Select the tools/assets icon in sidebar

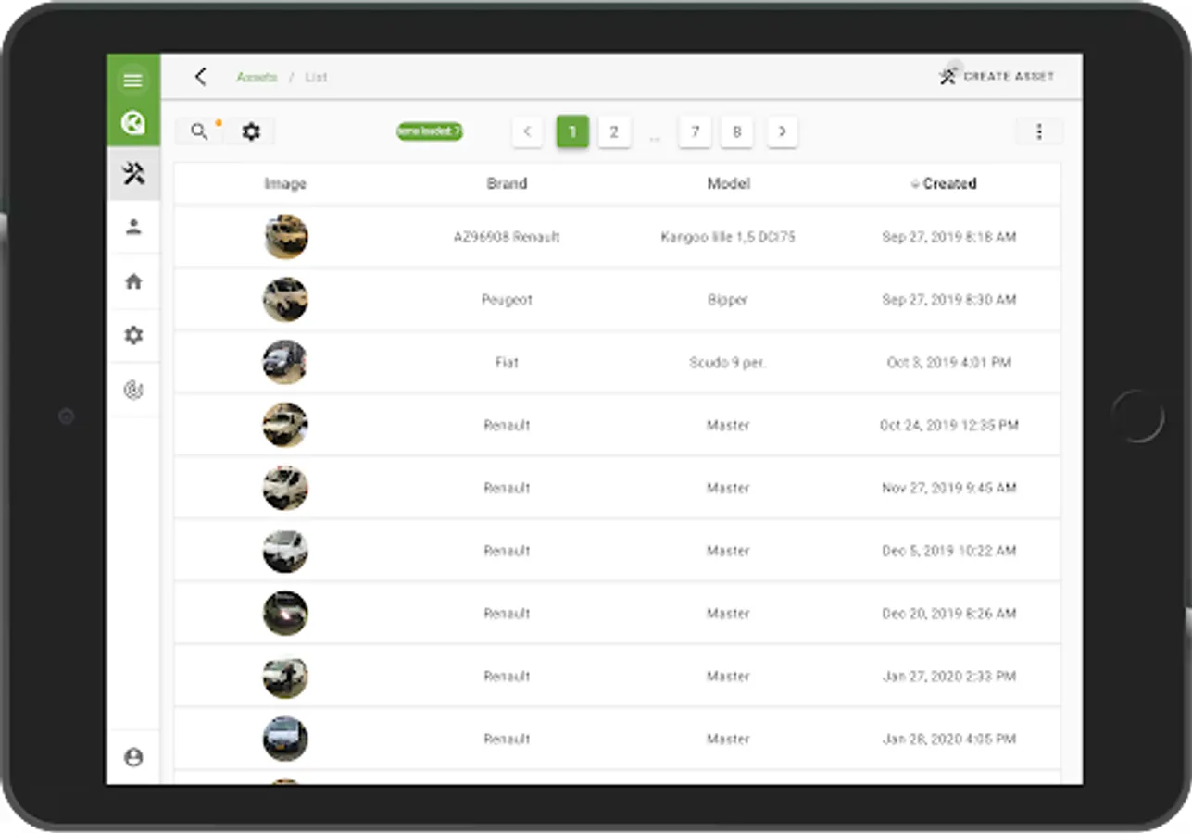point(133,173)
